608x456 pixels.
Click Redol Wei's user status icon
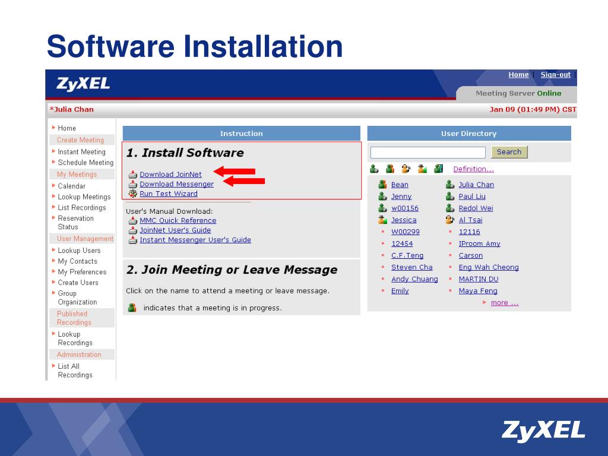450,208
